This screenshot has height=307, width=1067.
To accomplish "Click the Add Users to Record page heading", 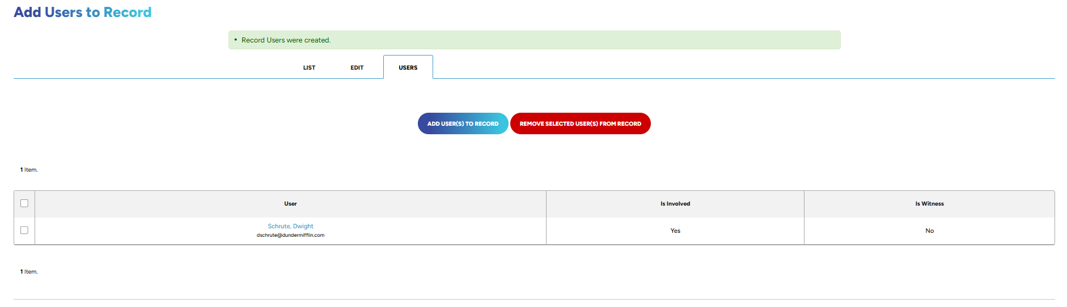I will click(83, 12).
